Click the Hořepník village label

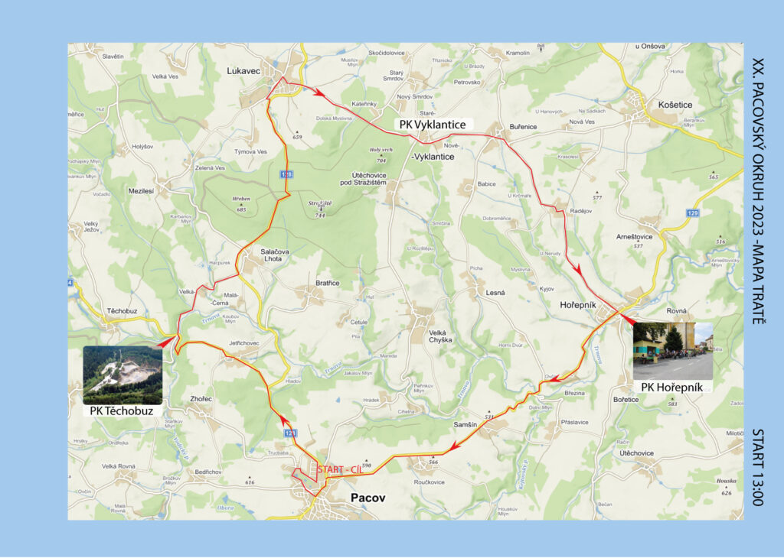(x=578, y=304)
